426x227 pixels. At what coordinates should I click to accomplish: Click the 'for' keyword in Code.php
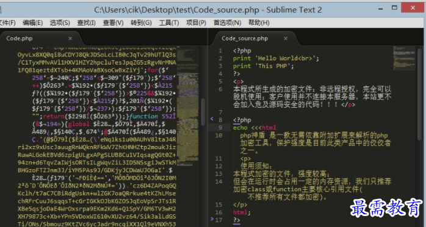(153, 70)
